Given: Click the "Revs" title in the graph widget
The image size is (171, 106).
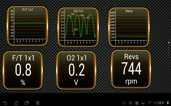Looking at the screenshot, I should coord(129,11).
